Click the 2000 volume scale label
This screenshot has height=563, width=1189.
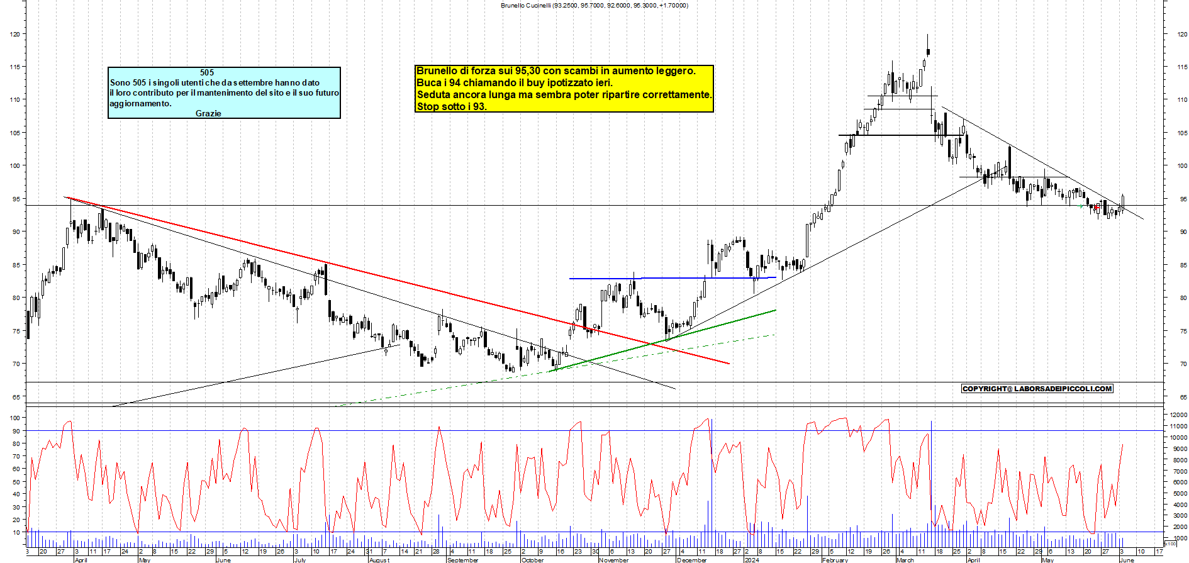[1180, 527]
